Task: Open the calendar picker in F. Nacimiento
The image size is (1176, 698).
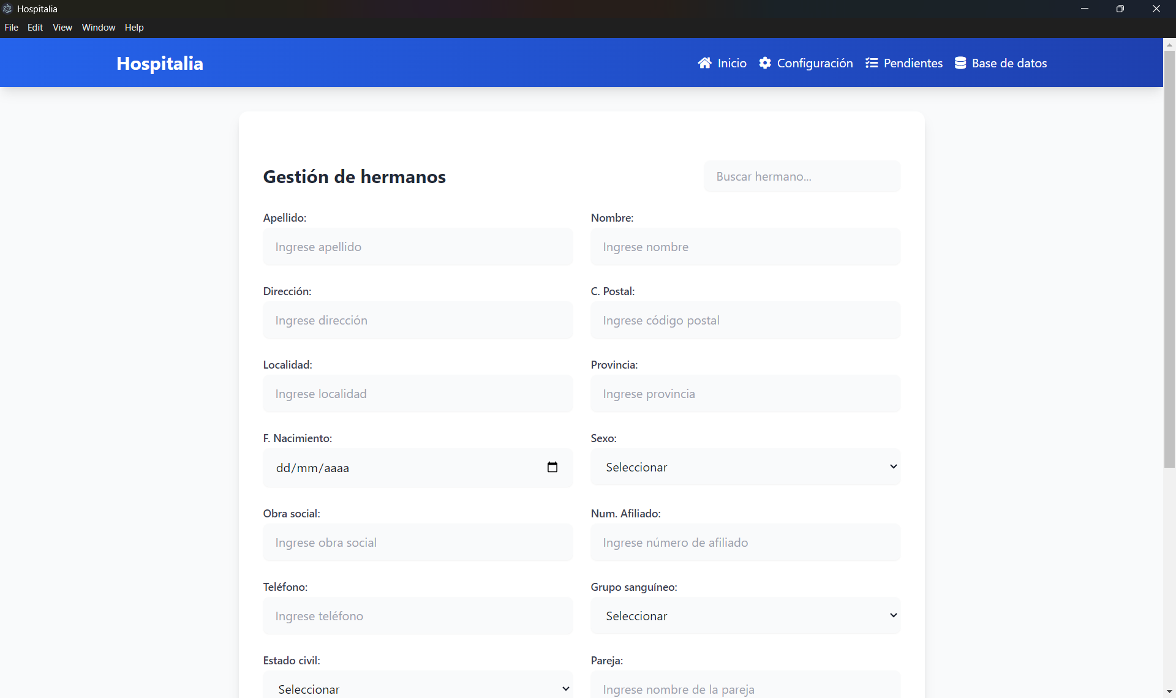Action: [552, 467]
